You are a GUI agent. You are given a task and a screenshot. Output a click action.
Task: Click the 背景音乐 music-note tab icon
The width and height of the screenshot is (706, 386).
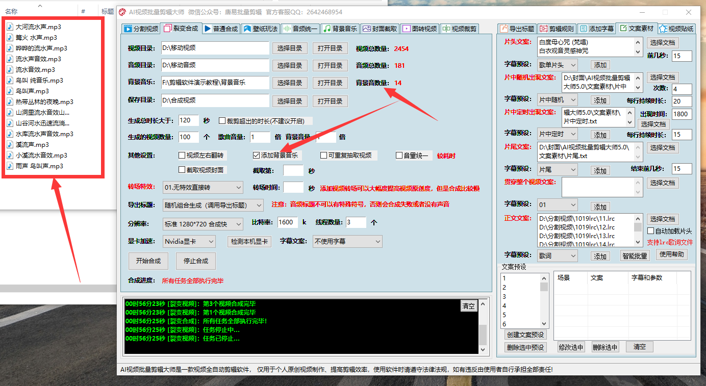[327, 29]
